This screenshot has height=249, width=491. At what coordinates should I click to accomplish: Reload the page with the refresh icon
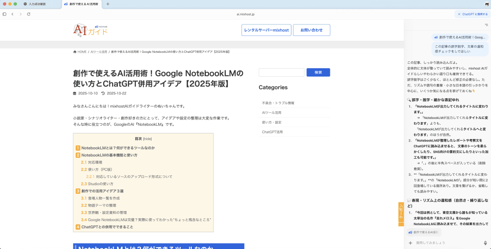coord(29,14)
